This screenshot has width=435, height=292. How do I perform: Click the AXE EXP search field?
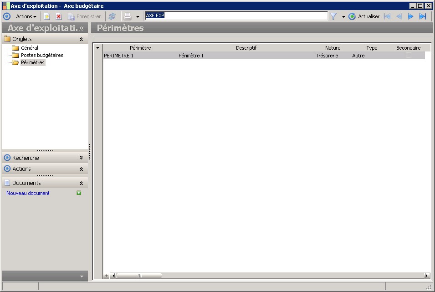coord(236,16)
